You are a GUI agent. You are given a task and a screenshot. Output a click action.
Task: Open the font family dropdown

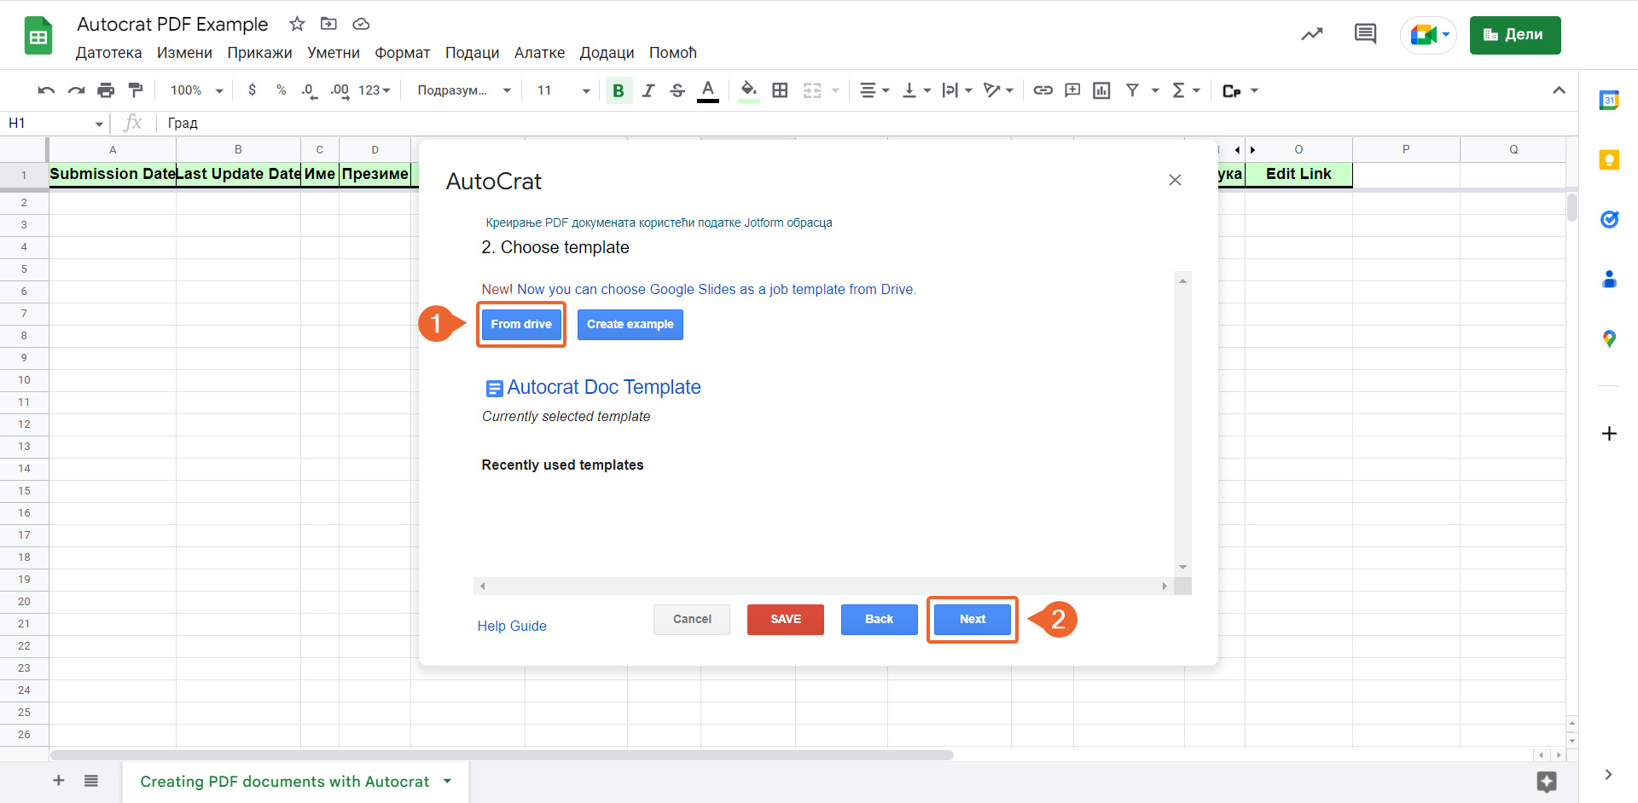[x=463, y=90]
